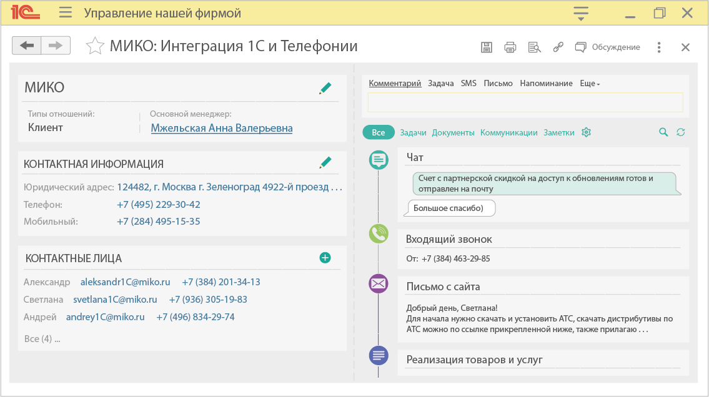
Task: Click the comment input field
Action: click(525, 102)
